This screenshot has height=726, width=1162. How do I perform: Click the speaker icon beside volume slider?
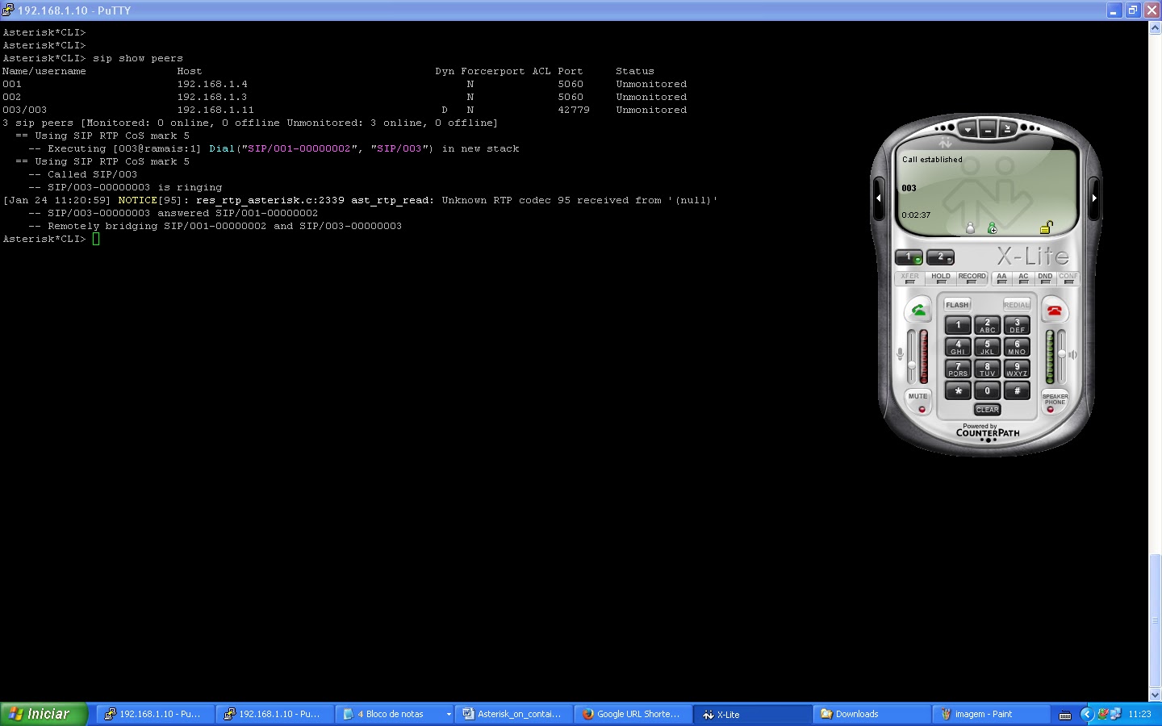(1073, 354)
